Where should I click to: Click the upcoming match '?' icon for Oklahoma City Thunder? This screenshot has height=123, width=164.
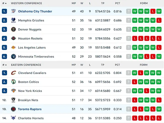point(129,11)
